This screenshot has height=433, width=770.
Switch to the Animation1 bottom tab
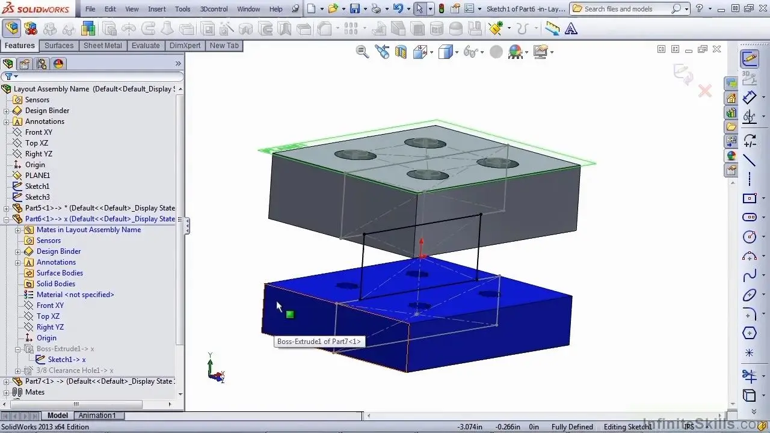(x=97, y=416)
